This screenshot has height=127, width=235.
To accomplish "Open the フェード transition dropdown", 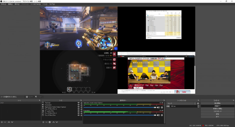I will pyautogui.click(x=181, y=103).
